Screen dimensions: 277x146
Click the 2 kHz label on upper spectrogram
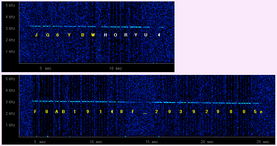(x=10, y=40)
